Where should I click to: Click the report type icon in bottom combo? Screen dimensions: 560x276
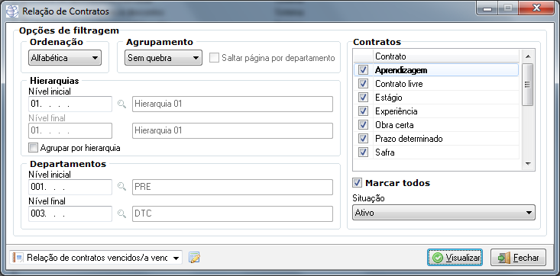coord(18,258)
